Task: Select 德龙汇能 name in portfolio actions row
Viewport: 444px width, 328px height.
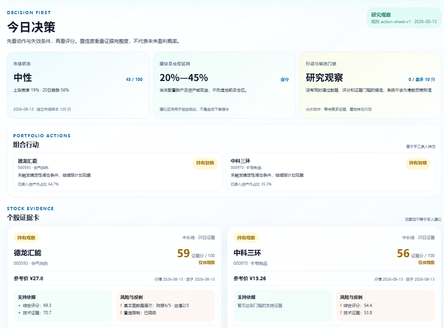Action: 28,161
